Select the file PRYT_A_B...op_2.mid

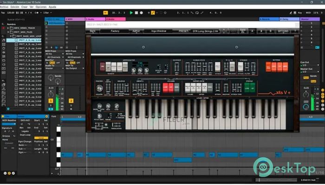tap(28, 44)
